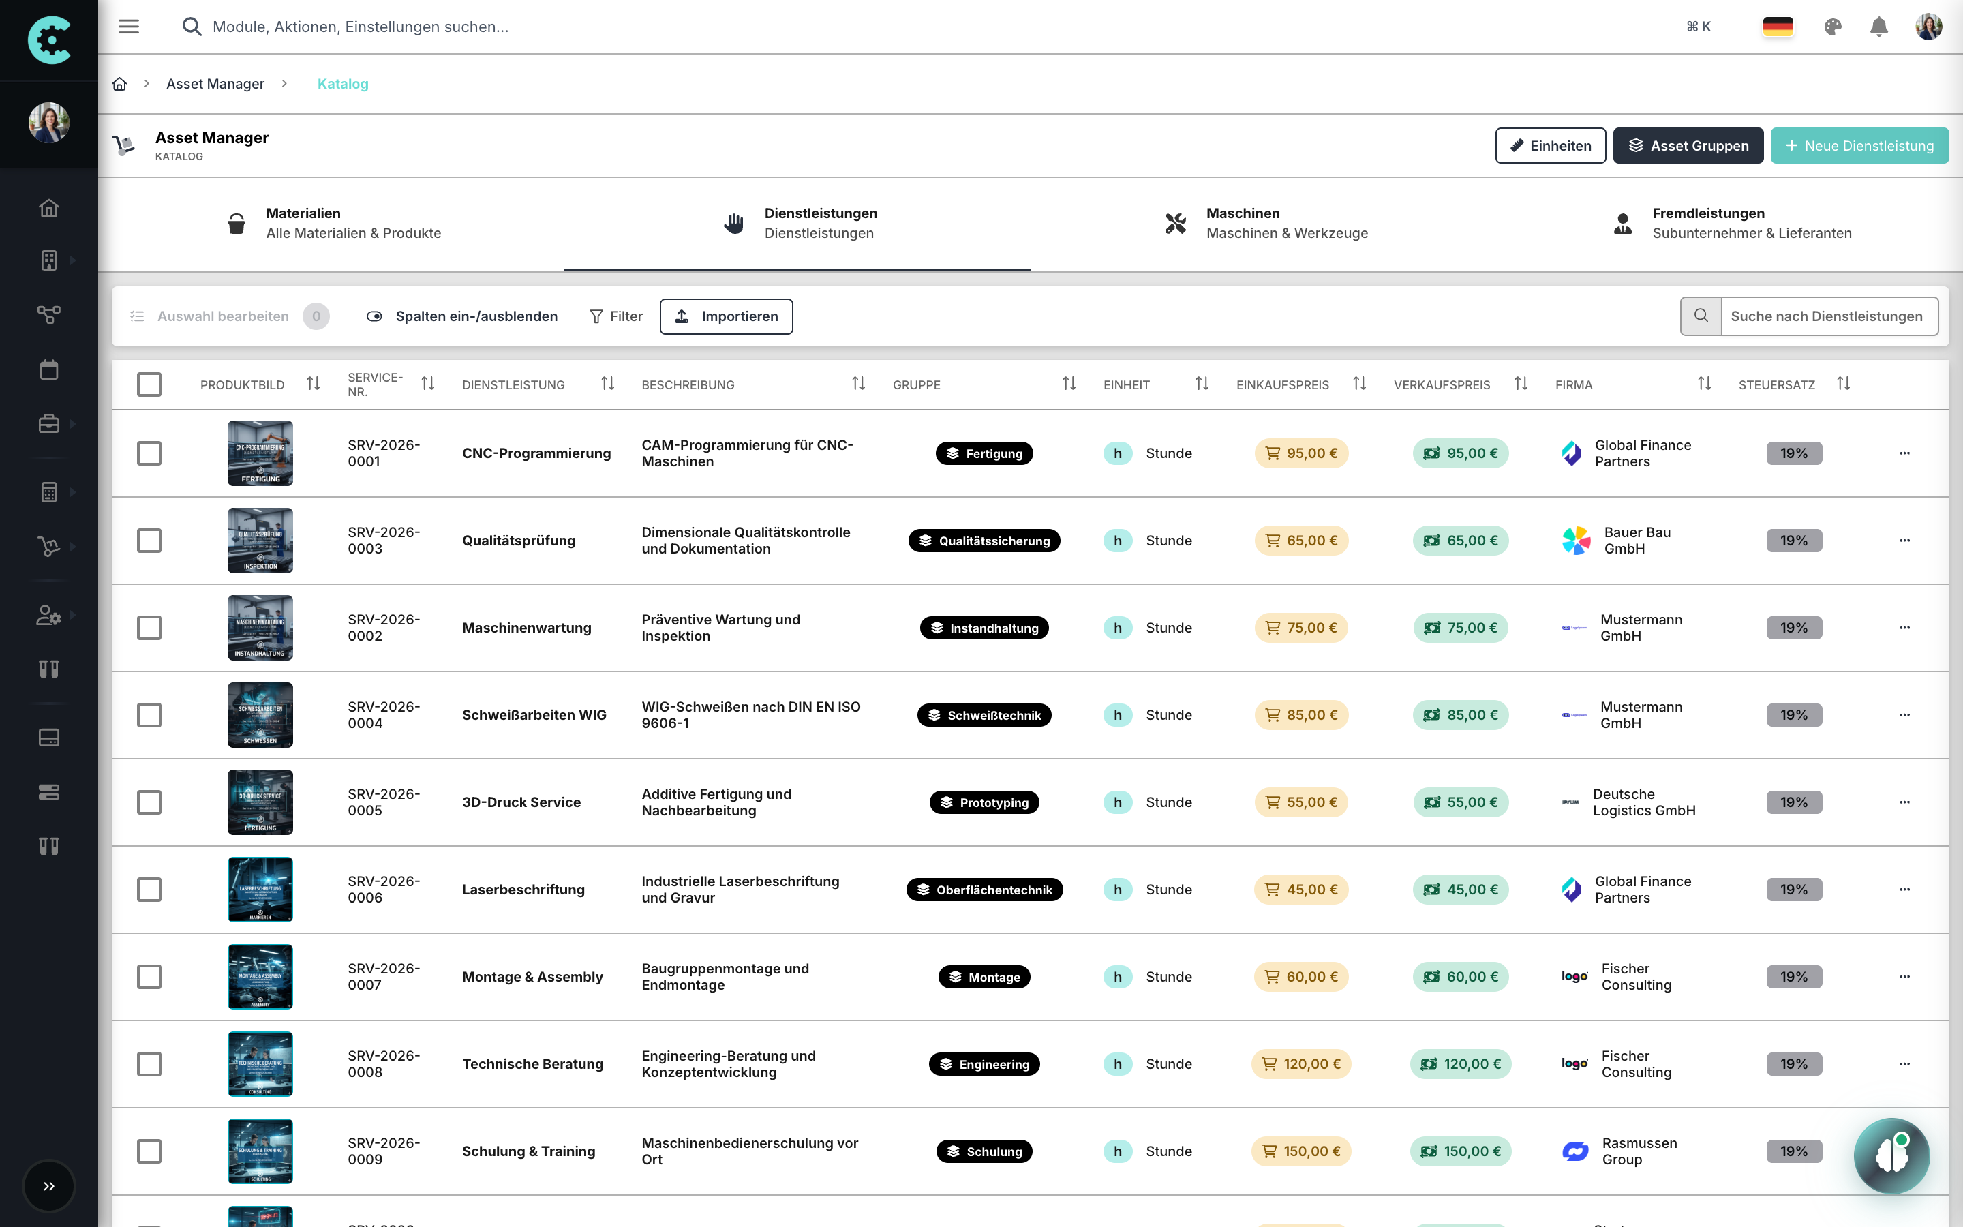This screenshot has width=1963, height=1227.
Task: Expand sidebar with double-chevron button
Action: [48, 1185]
